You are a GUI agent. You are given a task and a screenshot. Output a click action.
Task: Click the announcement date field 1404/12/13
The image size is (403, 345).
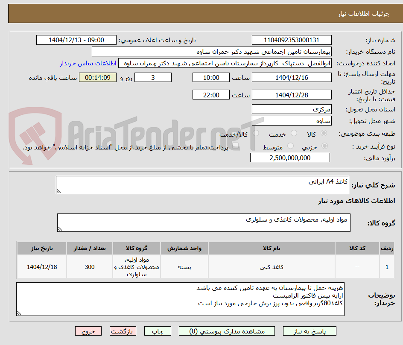pos(76,40)
